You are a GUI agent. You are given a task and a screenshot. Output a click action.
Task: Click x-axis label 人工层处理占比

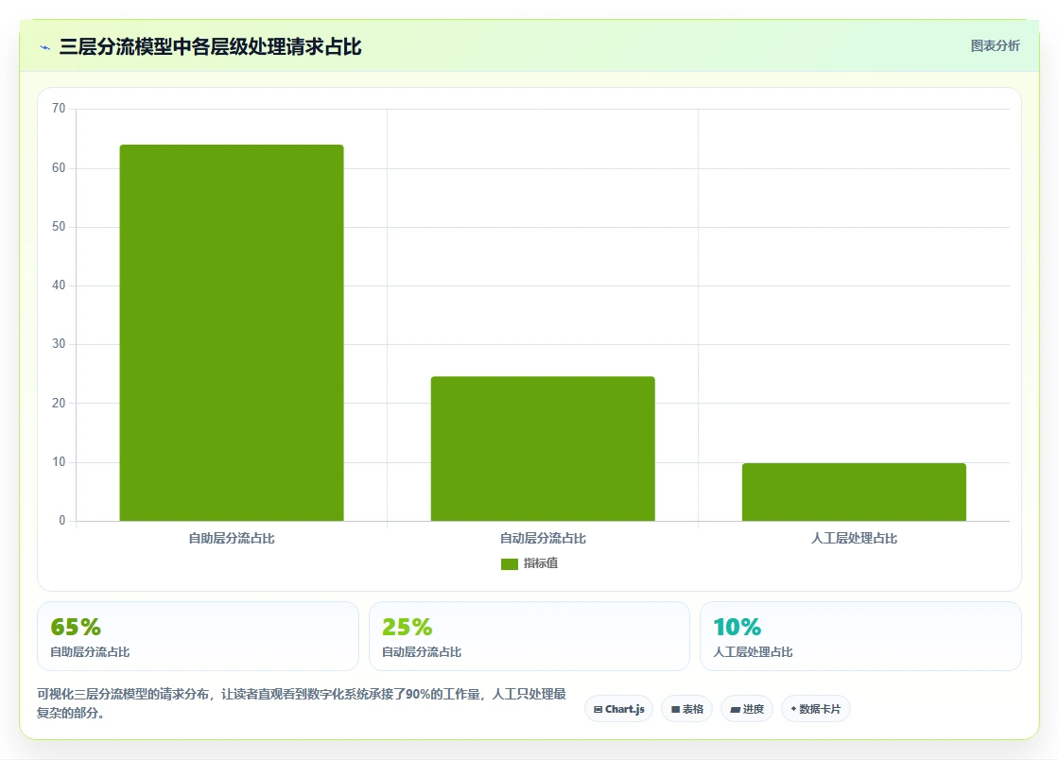(x=854, y=539)
